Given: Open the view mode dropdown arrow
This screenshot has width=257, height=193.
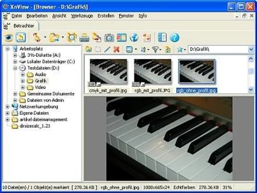Looking at the screenshot, I should [x=136, y=49].
